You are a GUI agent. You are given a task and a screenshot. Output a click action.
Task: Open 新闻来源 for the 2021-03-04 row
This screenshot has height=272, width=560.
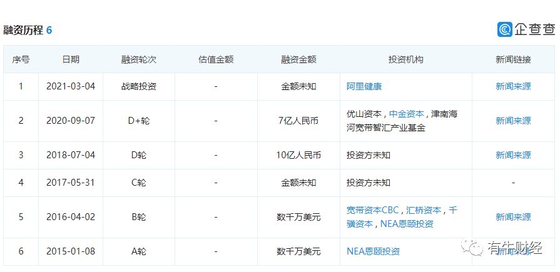click(513, 86)
